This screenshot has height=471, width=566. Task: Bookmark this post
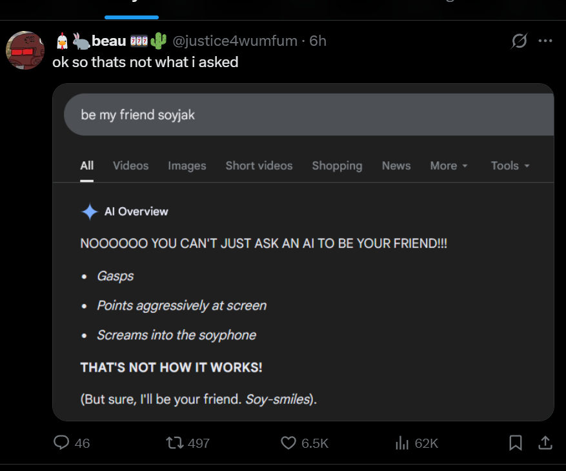point(516,443)
